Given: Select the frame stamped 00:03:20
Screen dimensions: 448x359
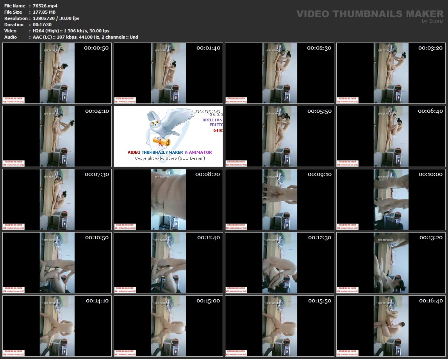Looking at the screenshot, I should [391, 73].
